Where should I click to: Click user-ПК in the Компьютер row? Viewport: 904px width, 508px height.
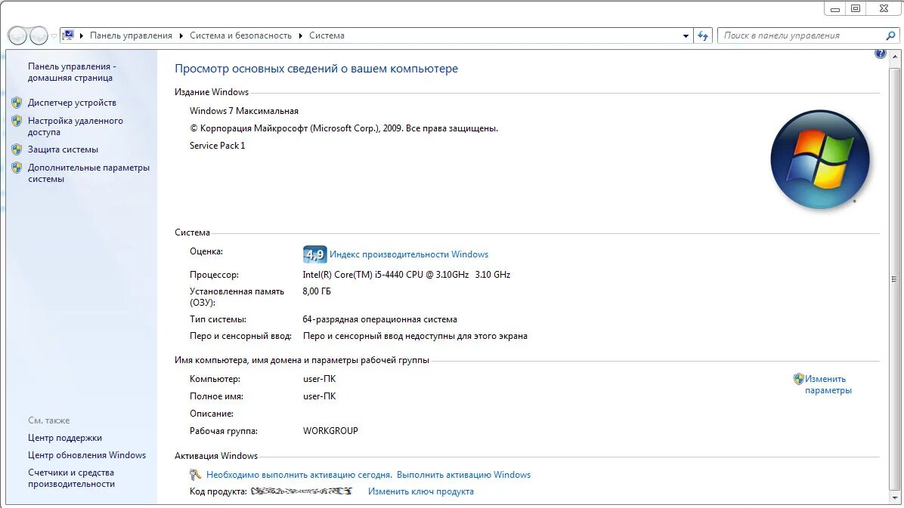point(320,379)
